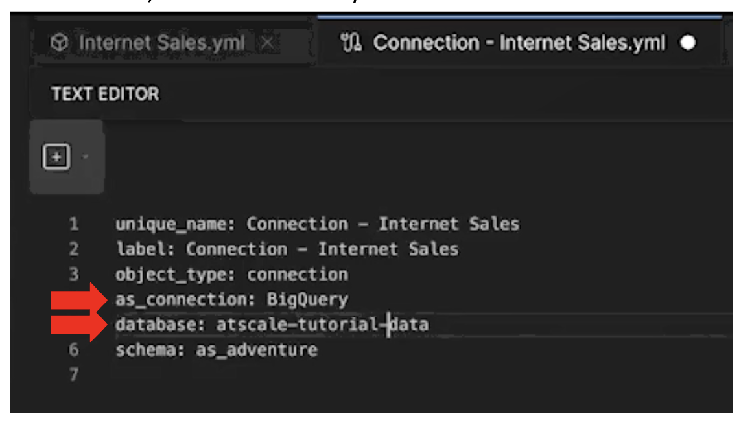The height and width of the screenshot is (425, 752).
Task: Click line number 6 in the gutter
Action: [73, 349]
